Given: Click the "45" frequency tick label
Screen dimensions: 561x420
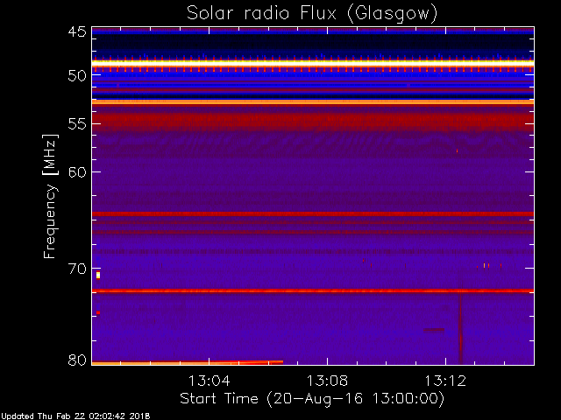Looking at the screenshot, I should 77,31.
